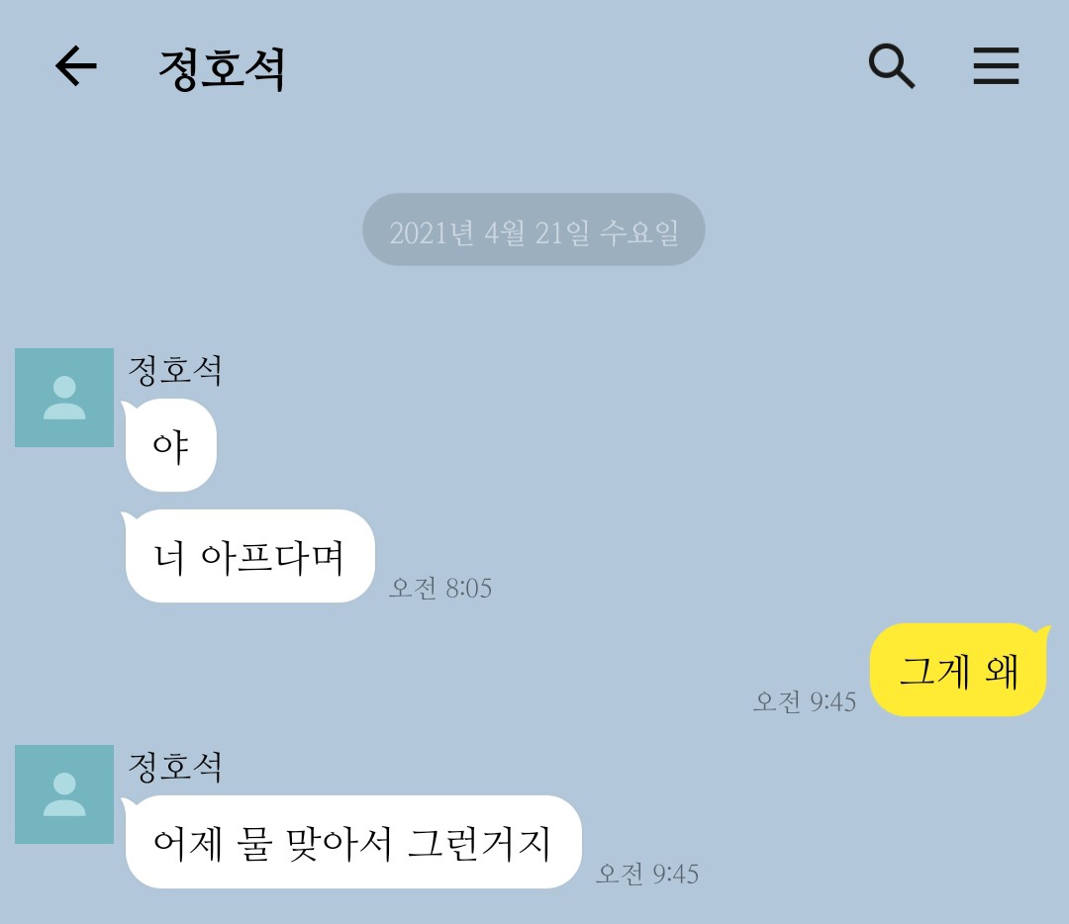This screenshot has width=1069, height=924.
Task: Select the yellow 그게 왜 message bubble
Action: pyautogui.click(x=959, y=670)
